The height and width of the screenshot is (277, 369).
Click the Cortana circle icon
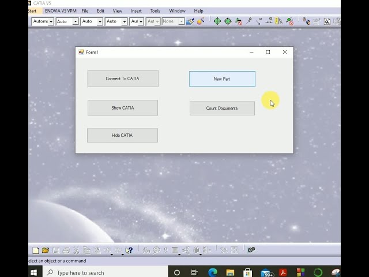[x=177, y=272]
